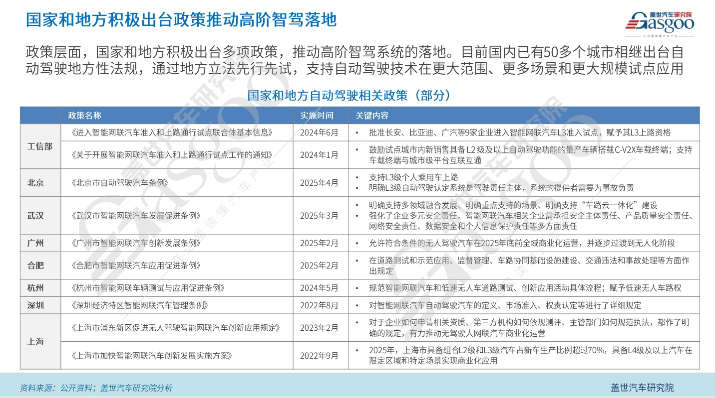Click the Gasgoo logo at top right
This screenshot has height=398, width=715.
(661, 22)
